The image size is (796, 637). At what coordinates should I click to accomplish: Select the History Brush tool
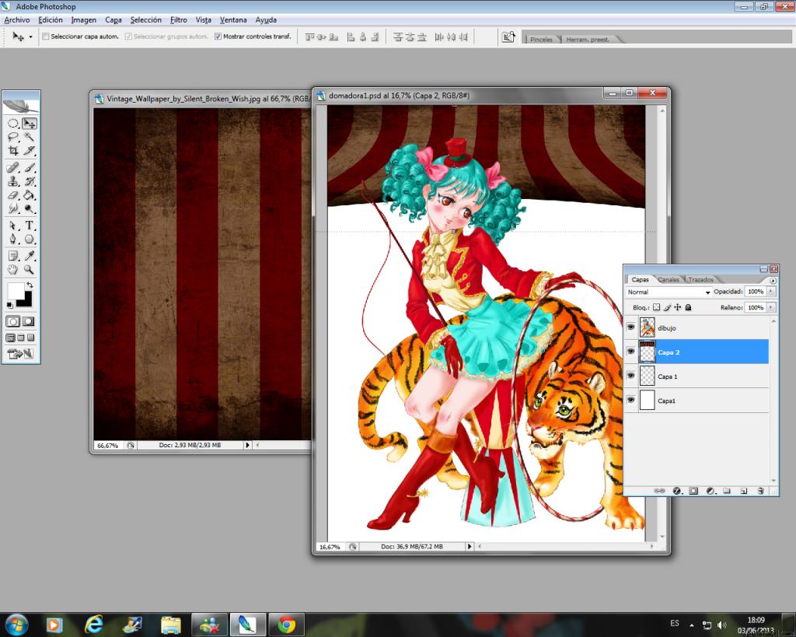pyautogui.click(x=30, y=181)
